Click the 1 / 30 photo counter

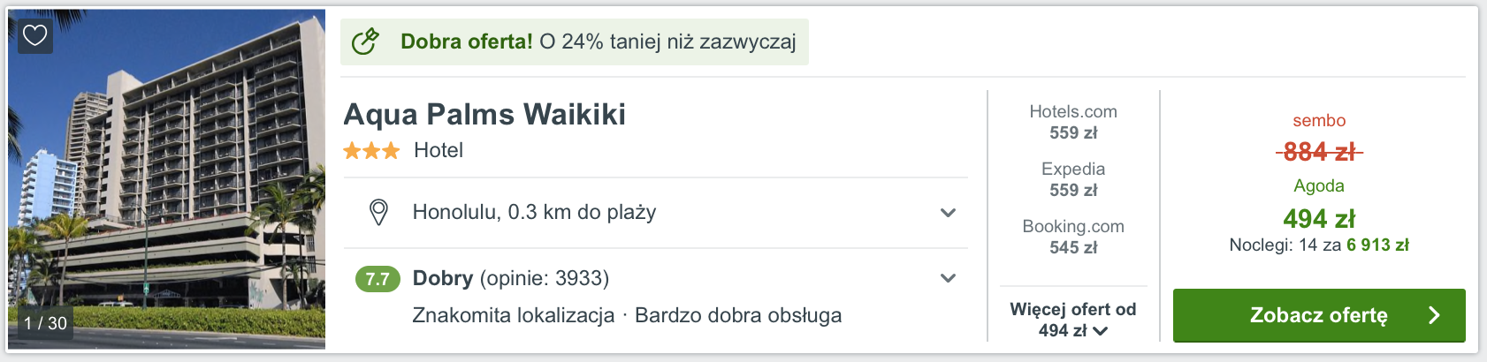pyautogui.click(x=46, y=323)
